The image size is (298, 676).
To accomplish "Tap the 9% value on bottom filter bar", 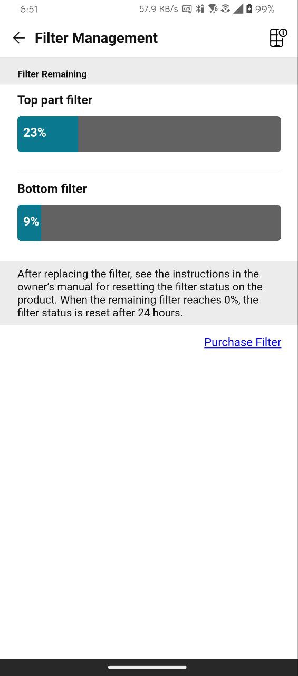I will click(x=31, y=221).
